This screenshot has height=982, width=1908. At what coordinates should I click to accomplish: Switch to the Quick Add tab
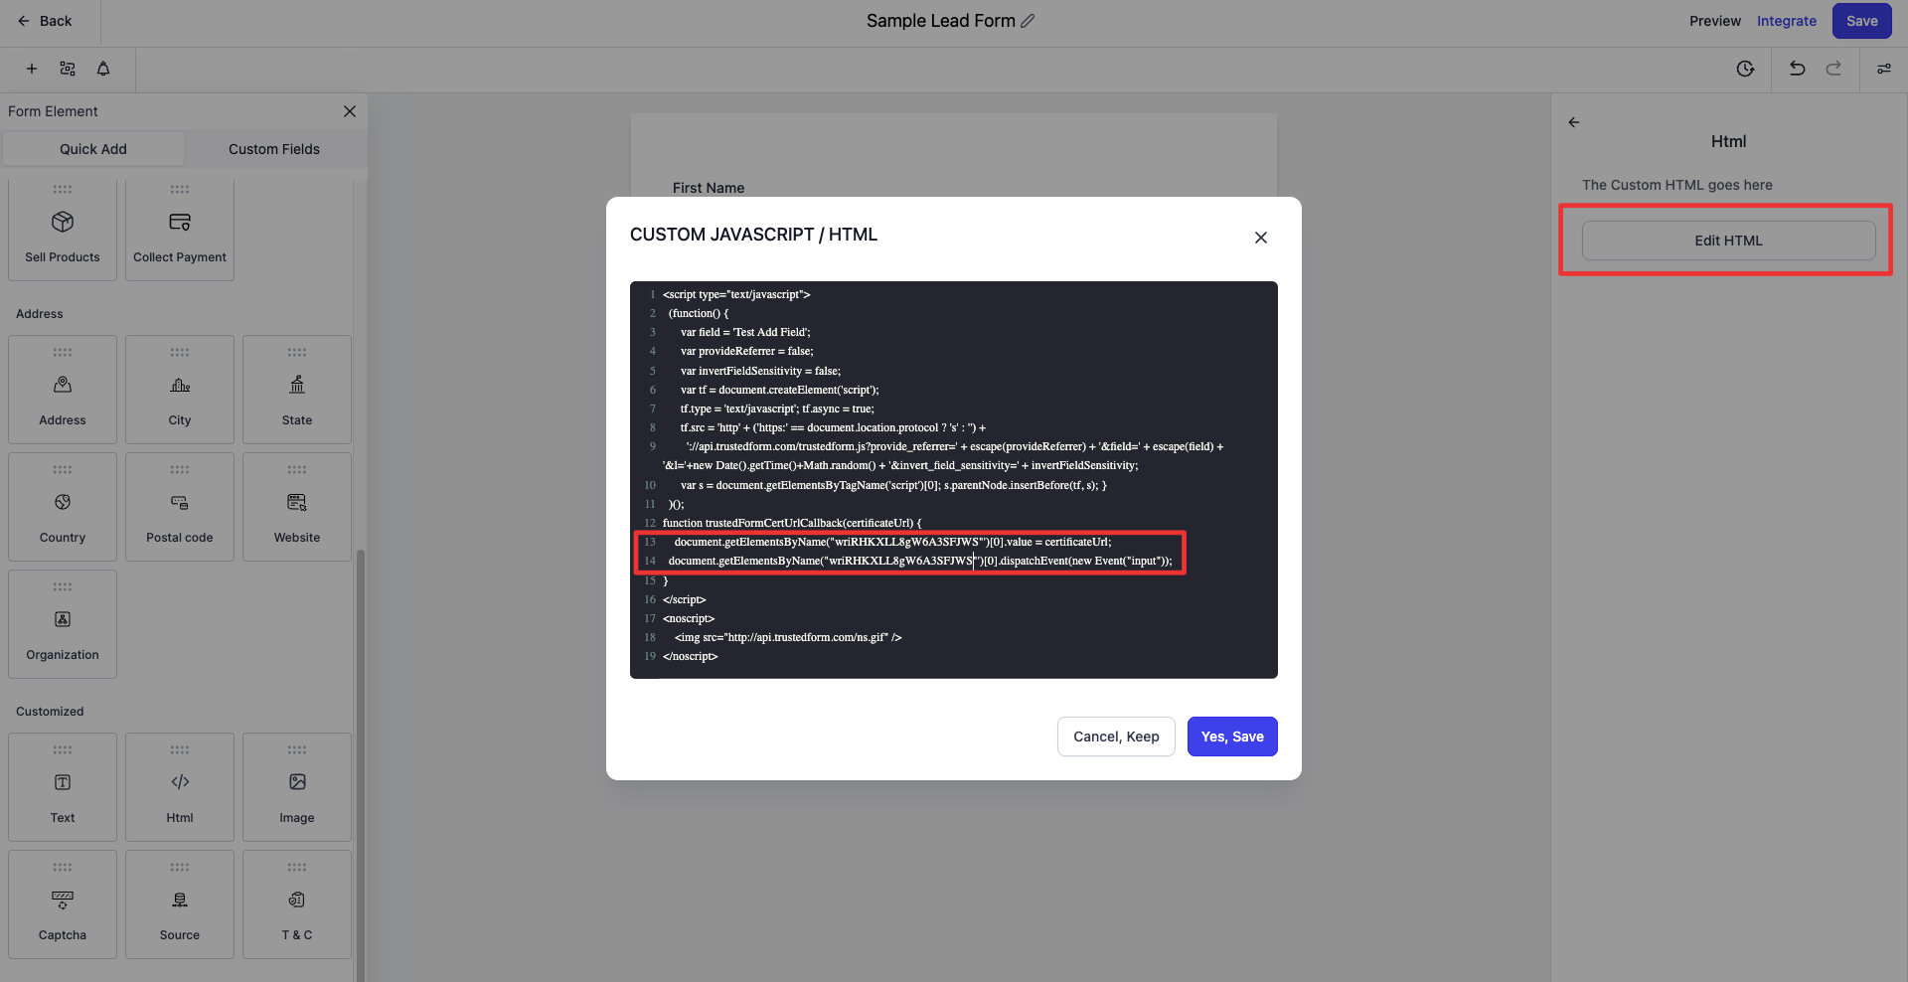[x=93, y=149]
